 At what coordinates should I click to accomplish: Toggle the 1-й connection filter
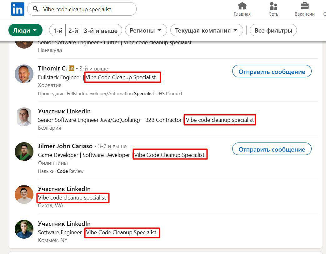[x=58, y=30]
